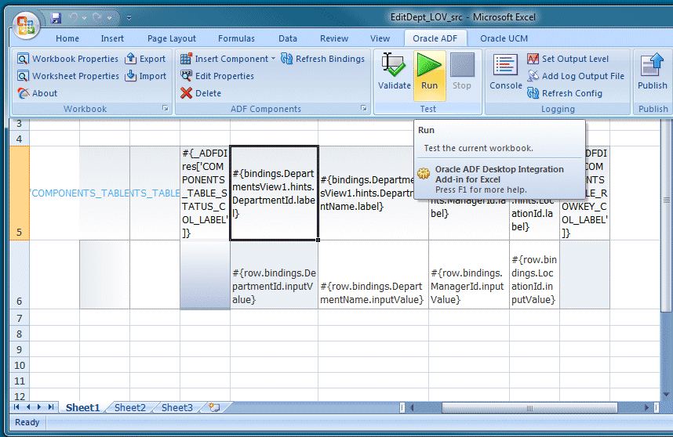This screenshot has height=437, width=673.
Task: Open Worksheet Properties
Action: (67, 76)
